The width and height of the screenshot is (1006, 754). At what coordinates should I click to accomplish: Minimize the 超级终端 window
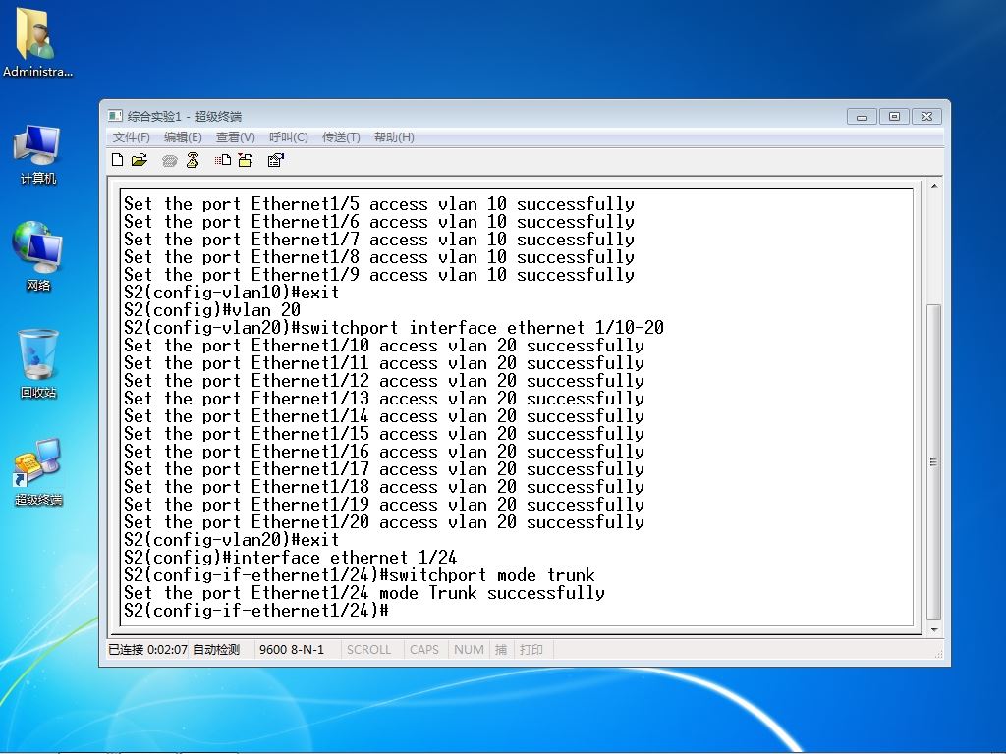(862, 117)
